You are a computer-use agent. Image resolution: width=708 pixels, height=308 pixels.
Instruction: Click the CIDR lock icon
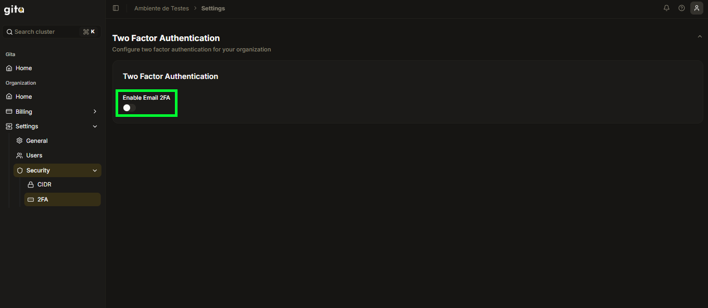coord(31,184)
